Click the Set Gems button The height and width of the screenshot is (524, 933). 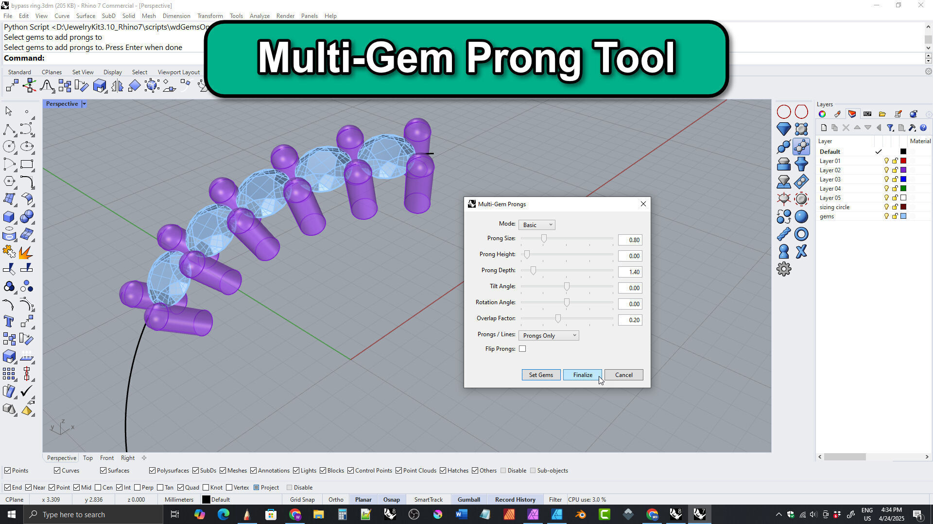click(x=541, y=375)
